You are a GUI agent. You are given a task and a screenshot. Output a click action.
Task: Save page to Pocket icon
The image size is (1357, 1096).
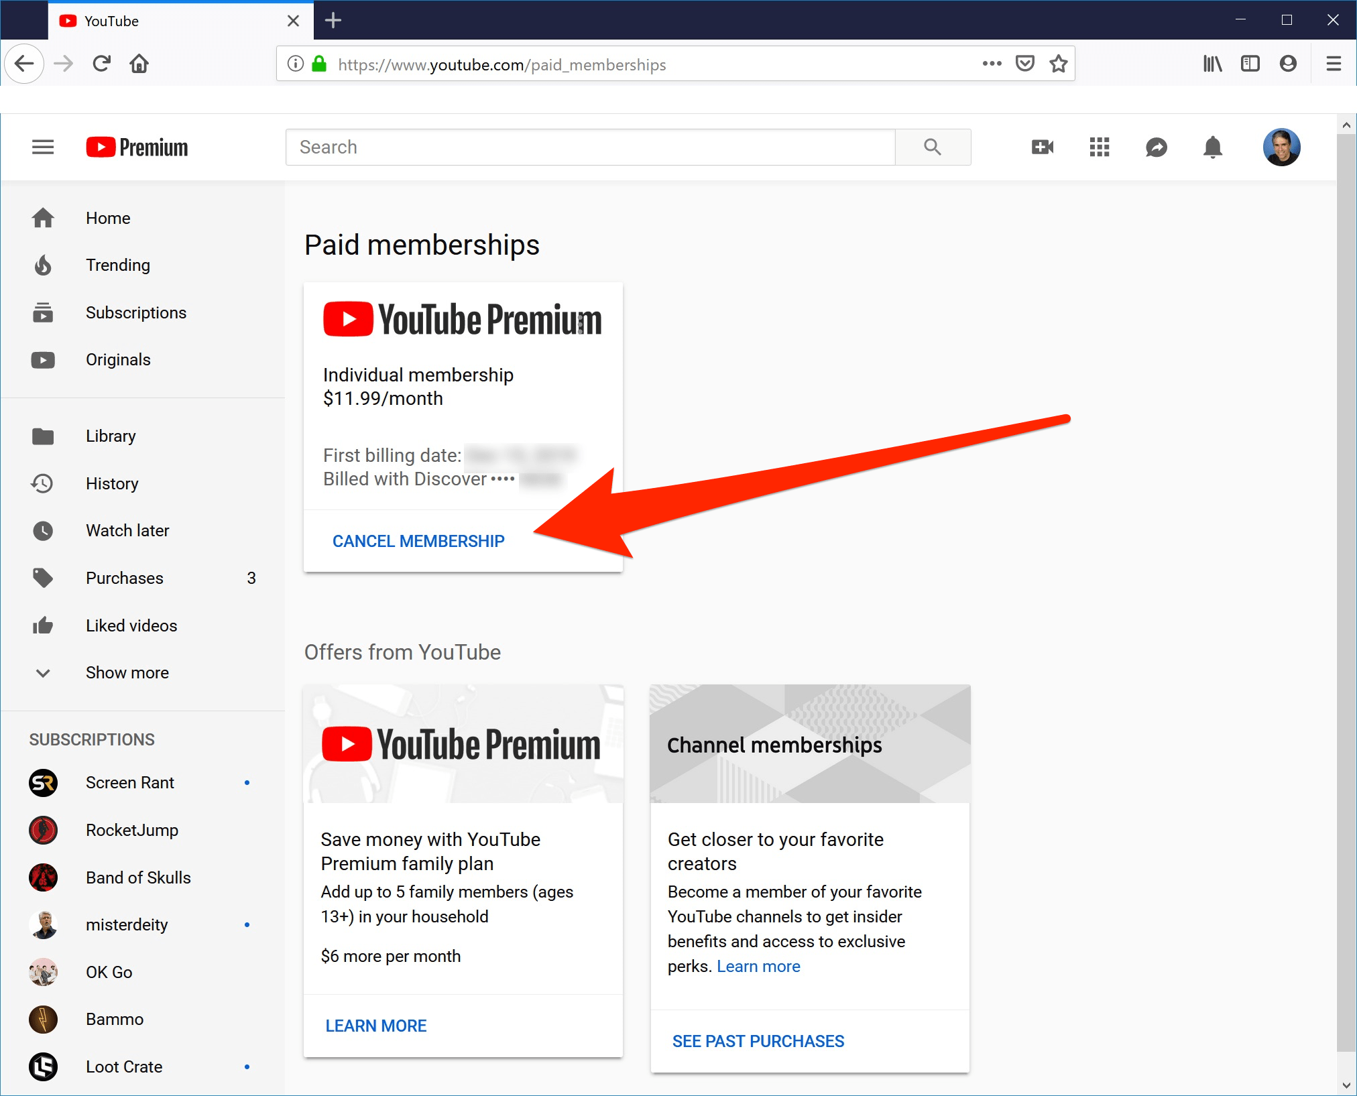1024,64
